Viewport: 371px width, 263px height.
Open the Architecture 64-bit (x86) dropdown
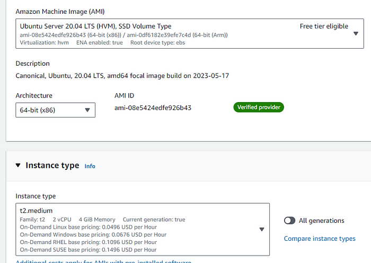tap(55, 110)
